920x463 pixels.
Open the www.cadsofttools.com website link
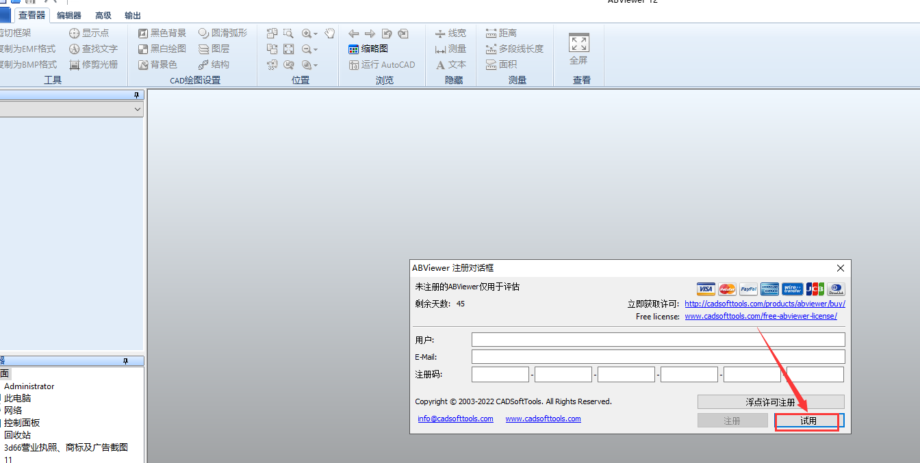(x=543, y=419)
